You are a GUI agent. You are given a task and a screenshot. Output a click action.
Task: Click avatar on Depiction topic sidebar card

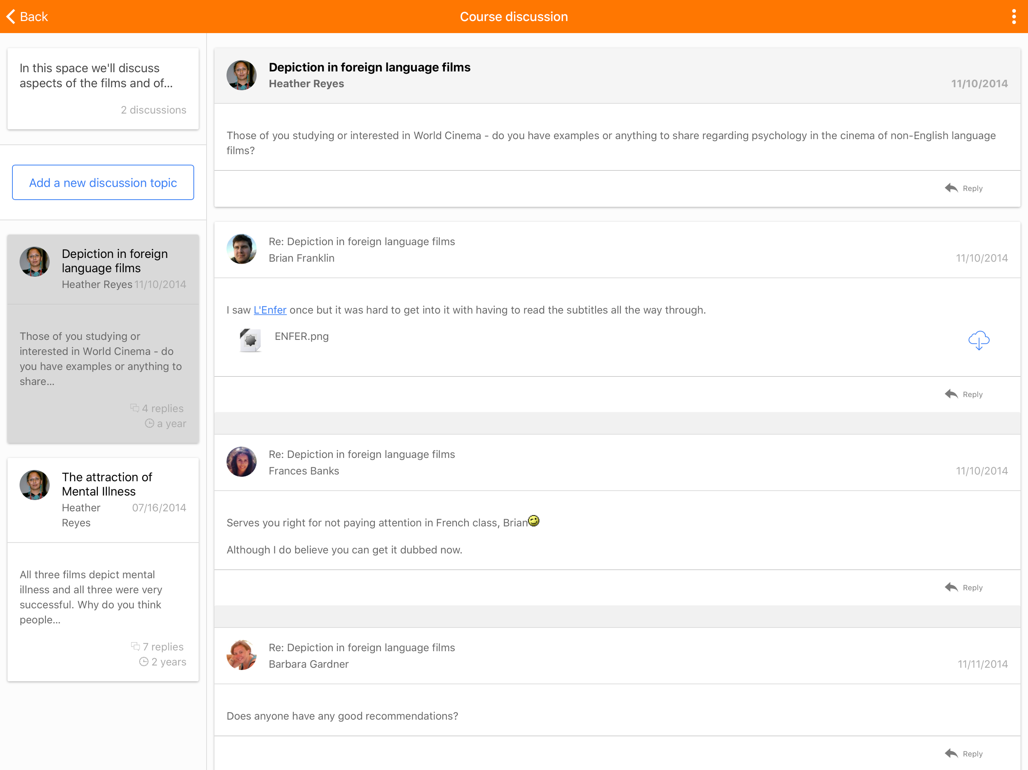(35, 262)
